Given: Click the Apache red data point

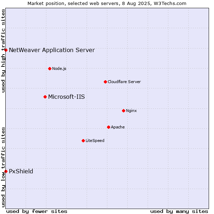Looking at the screenshot, I should pyautogui.click(x=109, y=127).
